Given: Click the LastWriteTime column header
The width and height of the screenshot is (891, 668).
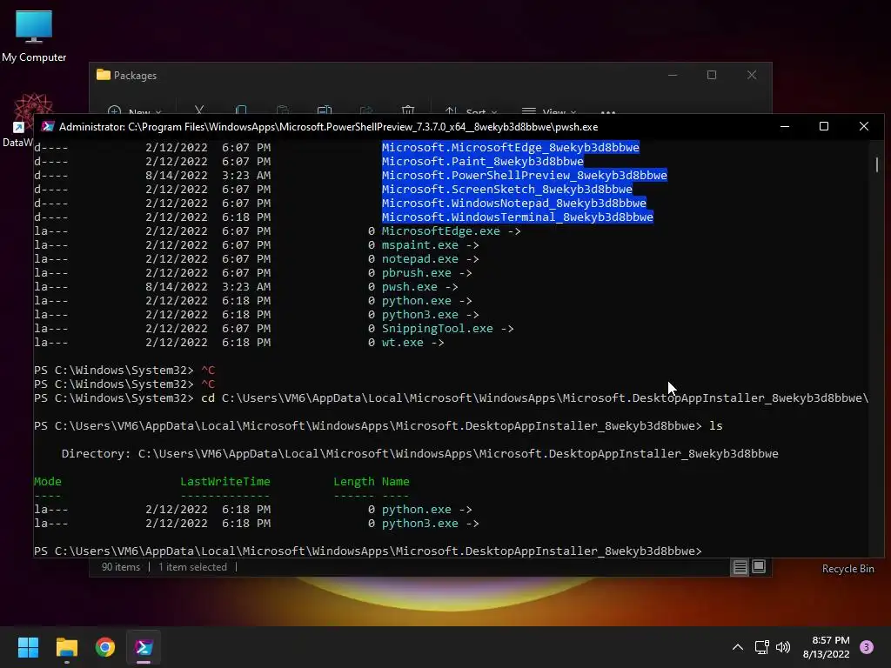Looking at the screenshot, I should 225,481.
